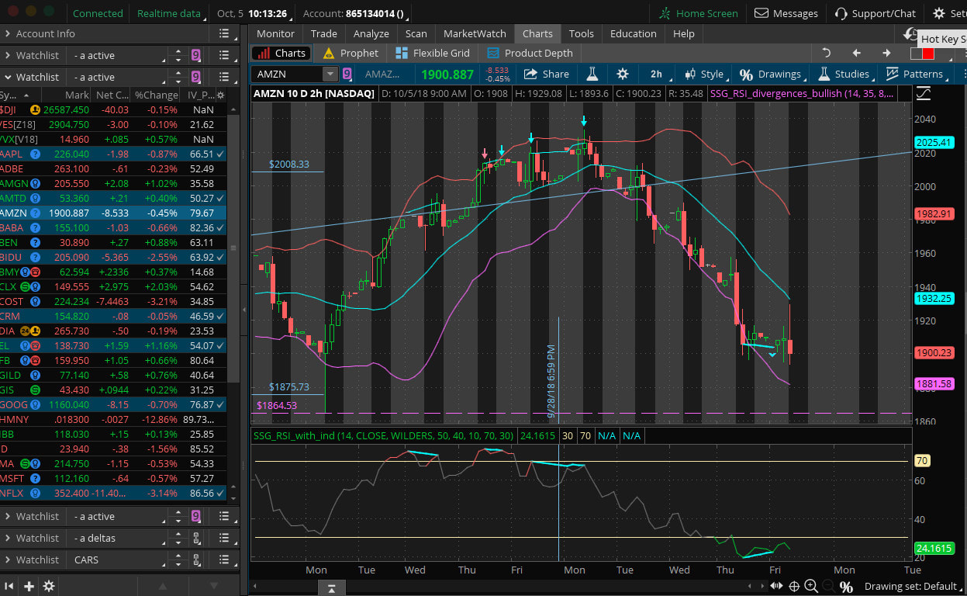
Task: Open the CARS watchlist list menu icon
Action: pyautogui.click(x=224, y=560)
